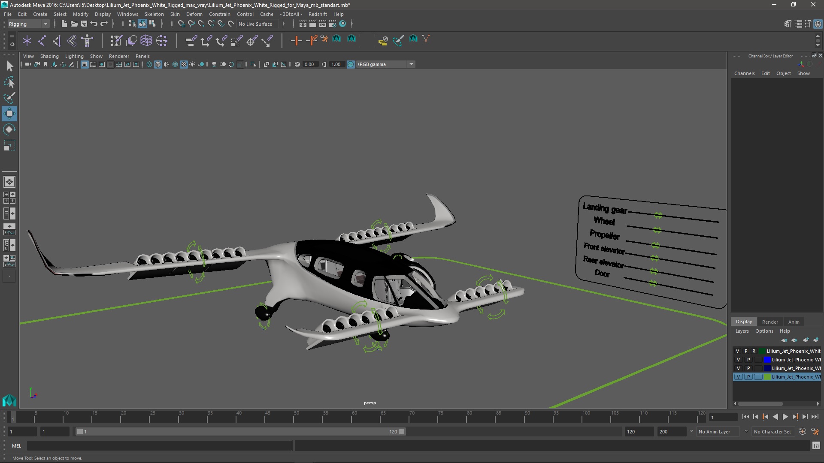
Task: Open the Render View window icon
Action: [303, 24]
